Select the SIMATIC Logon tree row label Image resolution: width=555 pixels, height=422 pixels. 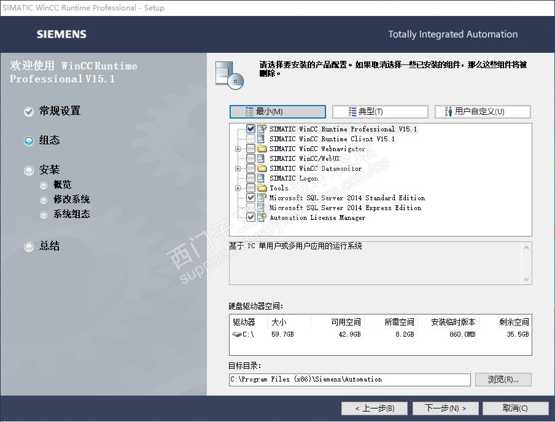pos(294,178)
